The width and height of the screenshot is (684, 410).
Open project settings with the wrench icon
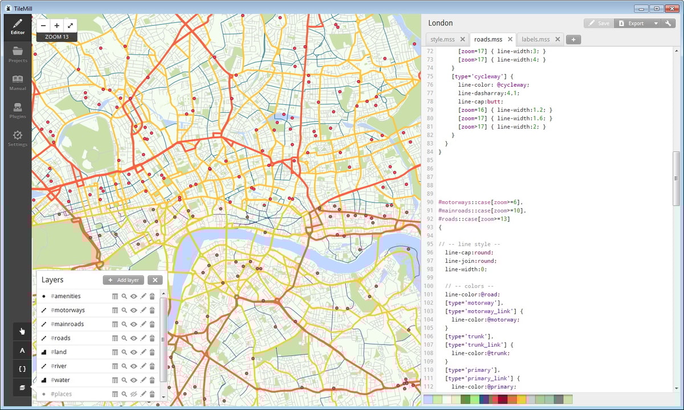coord(668,23)
